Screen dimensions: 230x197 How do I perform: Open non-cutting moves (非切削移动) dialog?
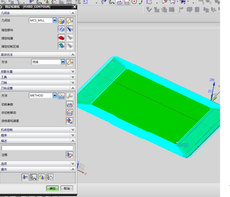(x=69, y=113)
